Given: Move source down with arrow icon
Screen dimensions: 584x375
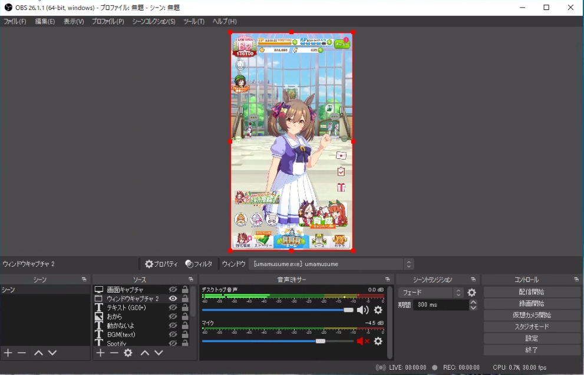Looking at the screenshot, I should [x=159, y=353].
